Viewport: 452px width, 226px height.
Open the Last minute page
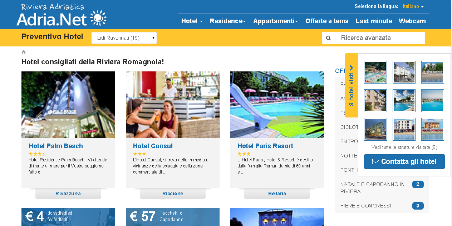(374, 21)
